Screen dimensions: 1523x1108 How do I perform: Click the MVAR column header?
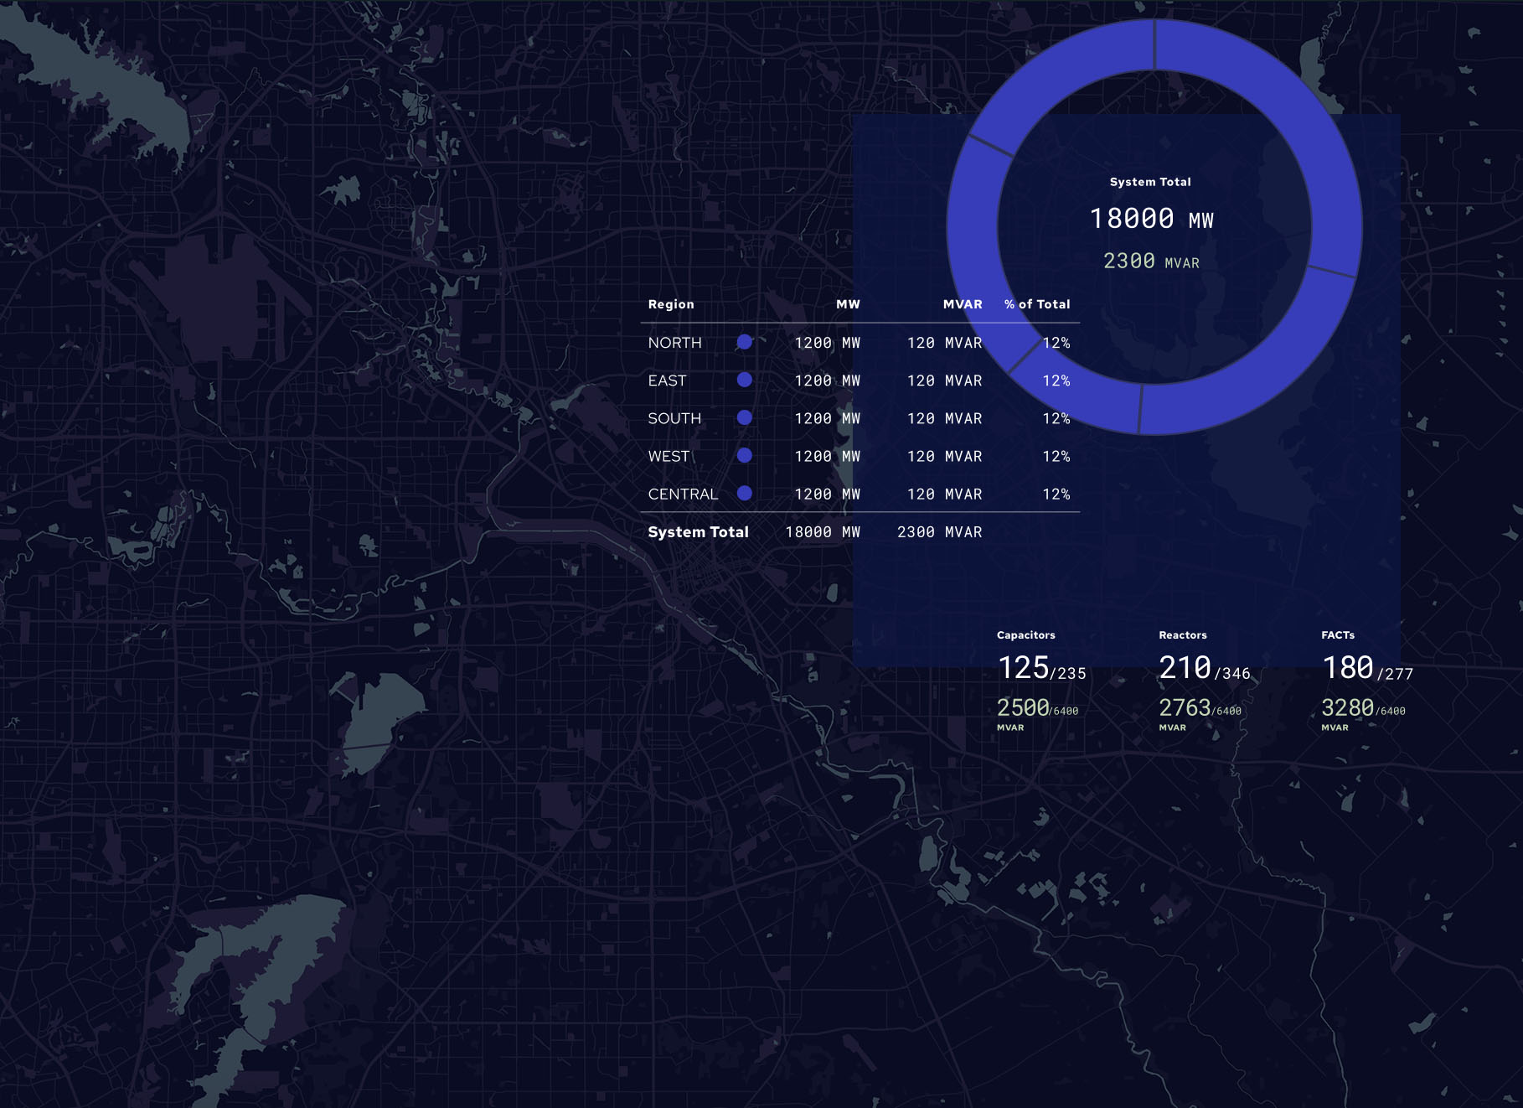pyautogui.click(x=962, y=304)
